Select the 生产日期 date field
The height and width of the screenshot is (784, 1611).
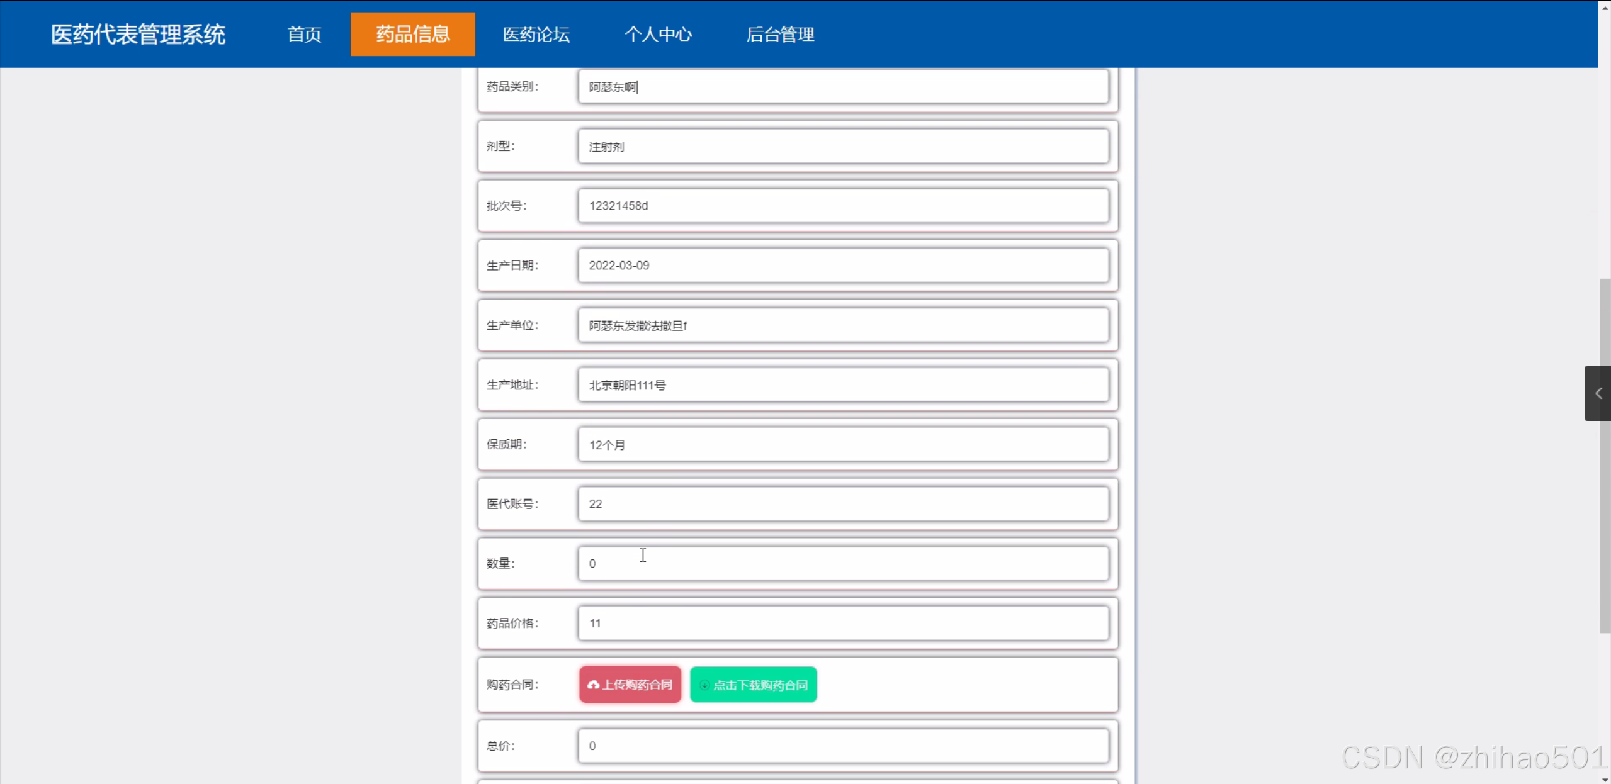(x=843, y=266)
